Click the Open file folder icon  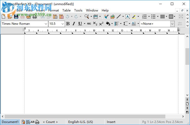coord(10,17)
